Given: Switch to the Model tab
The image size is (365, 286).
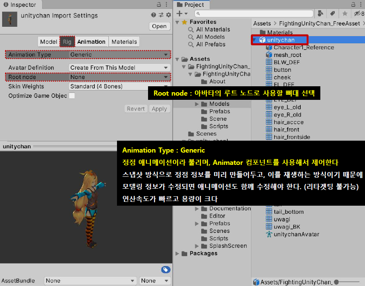Looking at the screenshot, I should point(48,42).
